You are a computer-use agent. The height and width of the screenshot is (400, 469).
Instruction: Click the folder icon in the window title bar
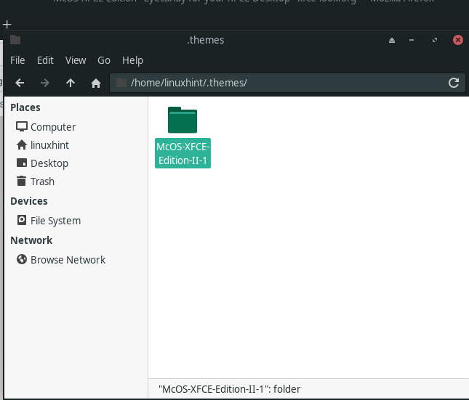(15, 40)
